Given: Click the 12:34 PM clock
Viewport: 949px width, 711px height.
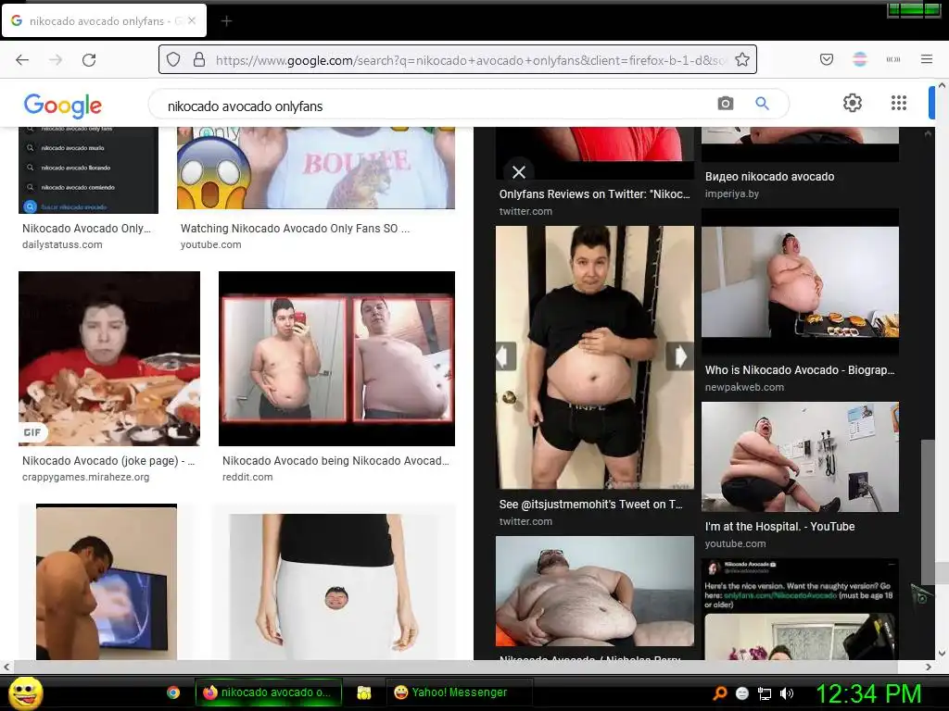Looking at the screenshot, I should coord(868,692).
